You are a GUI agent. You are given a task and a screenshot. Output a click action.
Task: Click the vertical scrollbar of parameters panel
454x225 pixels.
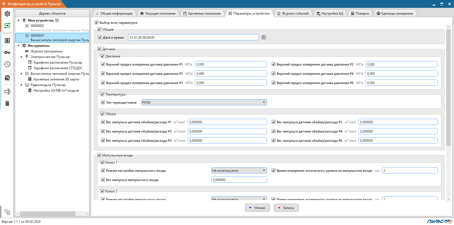coord(448,87)
